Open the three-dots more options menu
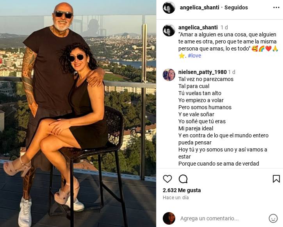 (x=276, y=7)
